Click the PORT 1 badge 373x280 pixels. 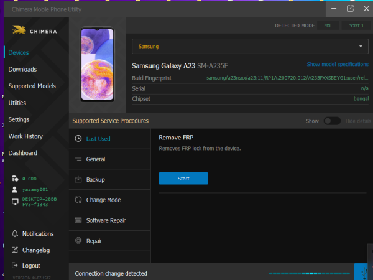(x=356, y=26)
